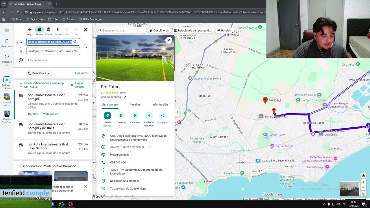
Task: Click the Polideportivo Carrasco destination field
Action: tap(53, 51)
